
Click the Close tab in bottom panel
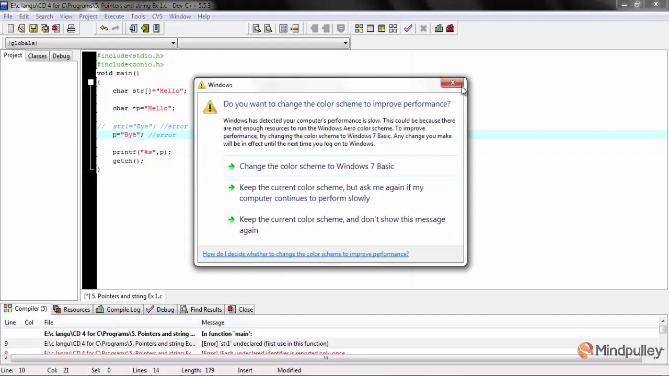(241, 310)
